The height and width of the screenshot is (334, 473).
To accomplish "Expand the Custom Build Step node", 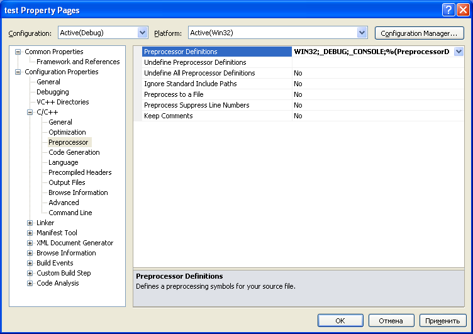I will click(x=30, y=273).
